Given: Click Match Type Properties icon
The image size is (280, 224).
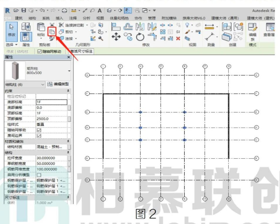Looking at the screenshot, I should pyautogui.click(x=52, y=38).
